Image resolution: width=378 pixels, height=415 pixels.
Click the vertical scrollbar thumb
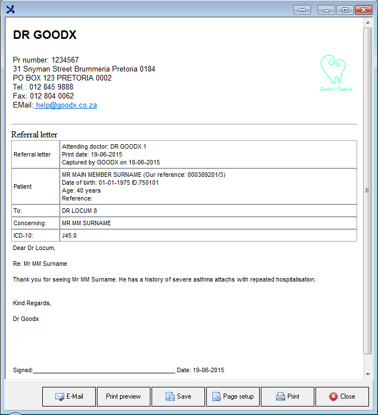click(368, 190)
